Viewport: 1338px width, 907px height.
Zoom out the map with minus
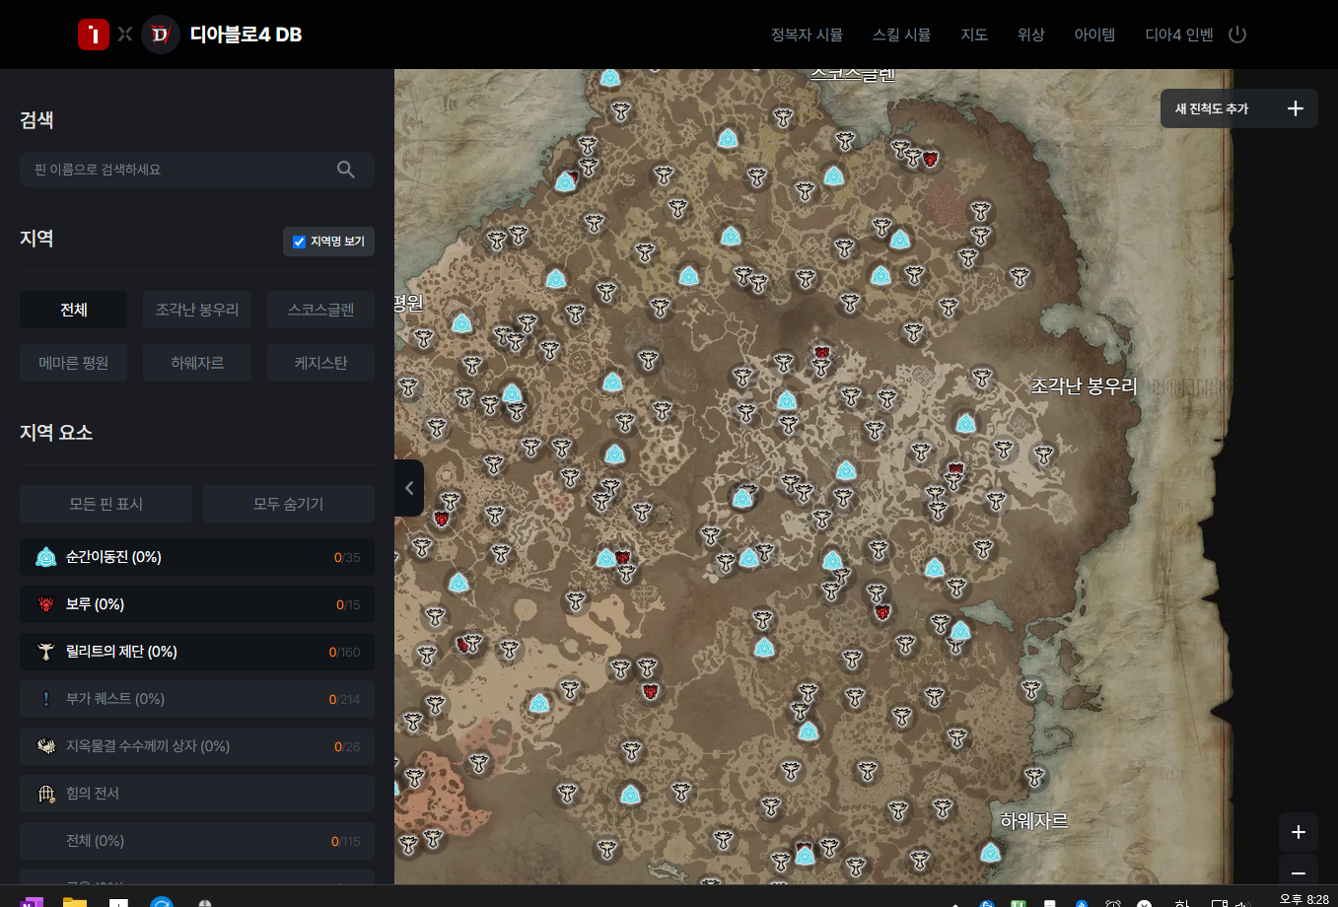[1299, 872]
